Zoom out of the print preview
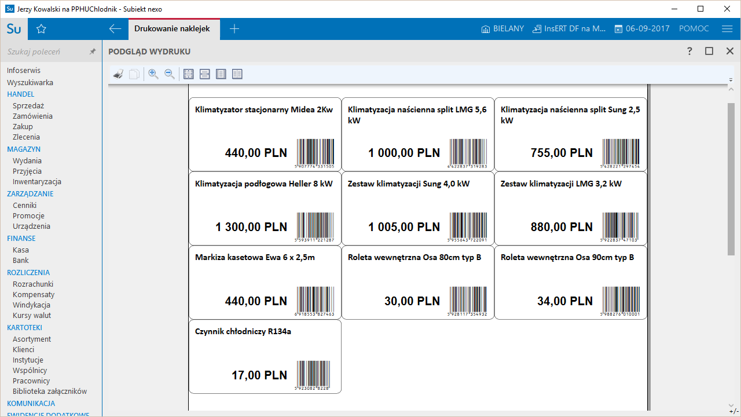This screenshot has height=417, width=741. [x=170, y=74]
